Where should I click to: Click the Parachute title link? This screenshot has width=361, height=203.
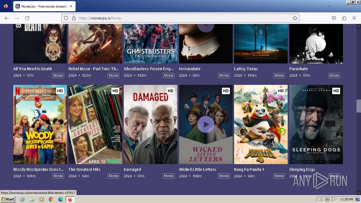[x=299, y=69]
